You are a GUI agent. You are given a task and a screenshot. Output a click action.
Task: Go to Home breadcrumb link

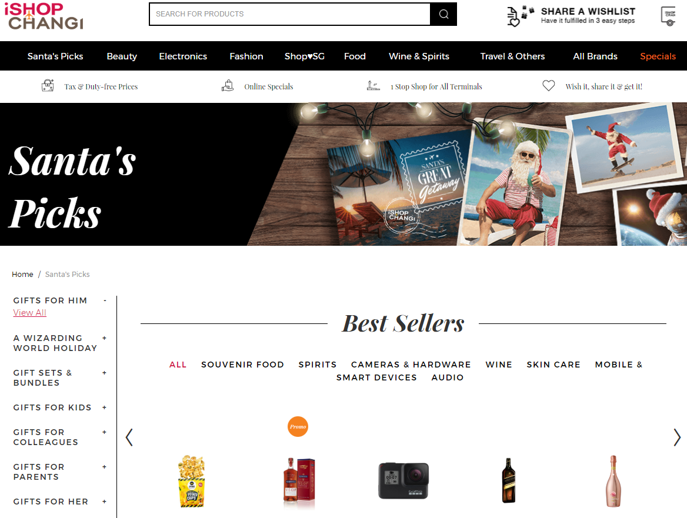[22, 274]
